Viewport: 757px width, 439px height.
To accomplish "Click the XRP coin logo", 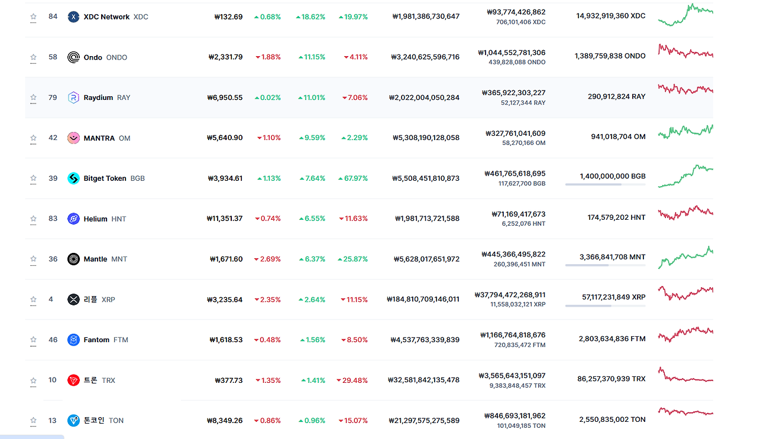I will tap(73, 300).
